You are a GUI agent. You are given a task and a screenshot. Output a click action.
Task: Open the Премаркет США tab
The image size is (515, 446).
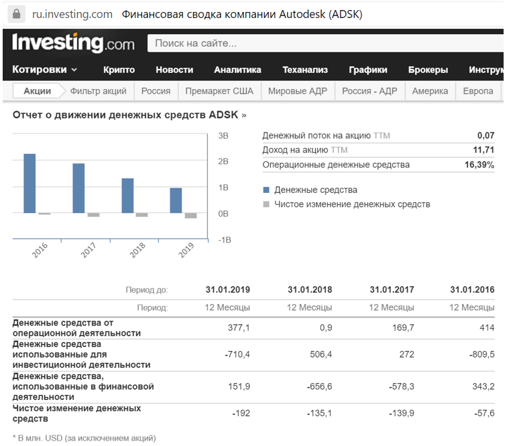(219, 91)
